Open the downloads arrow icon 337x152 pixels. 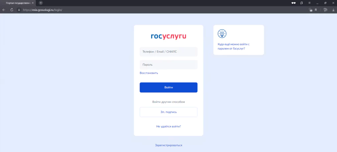coord(333,10)
